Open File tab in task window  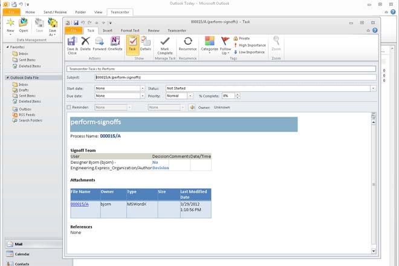74,31
